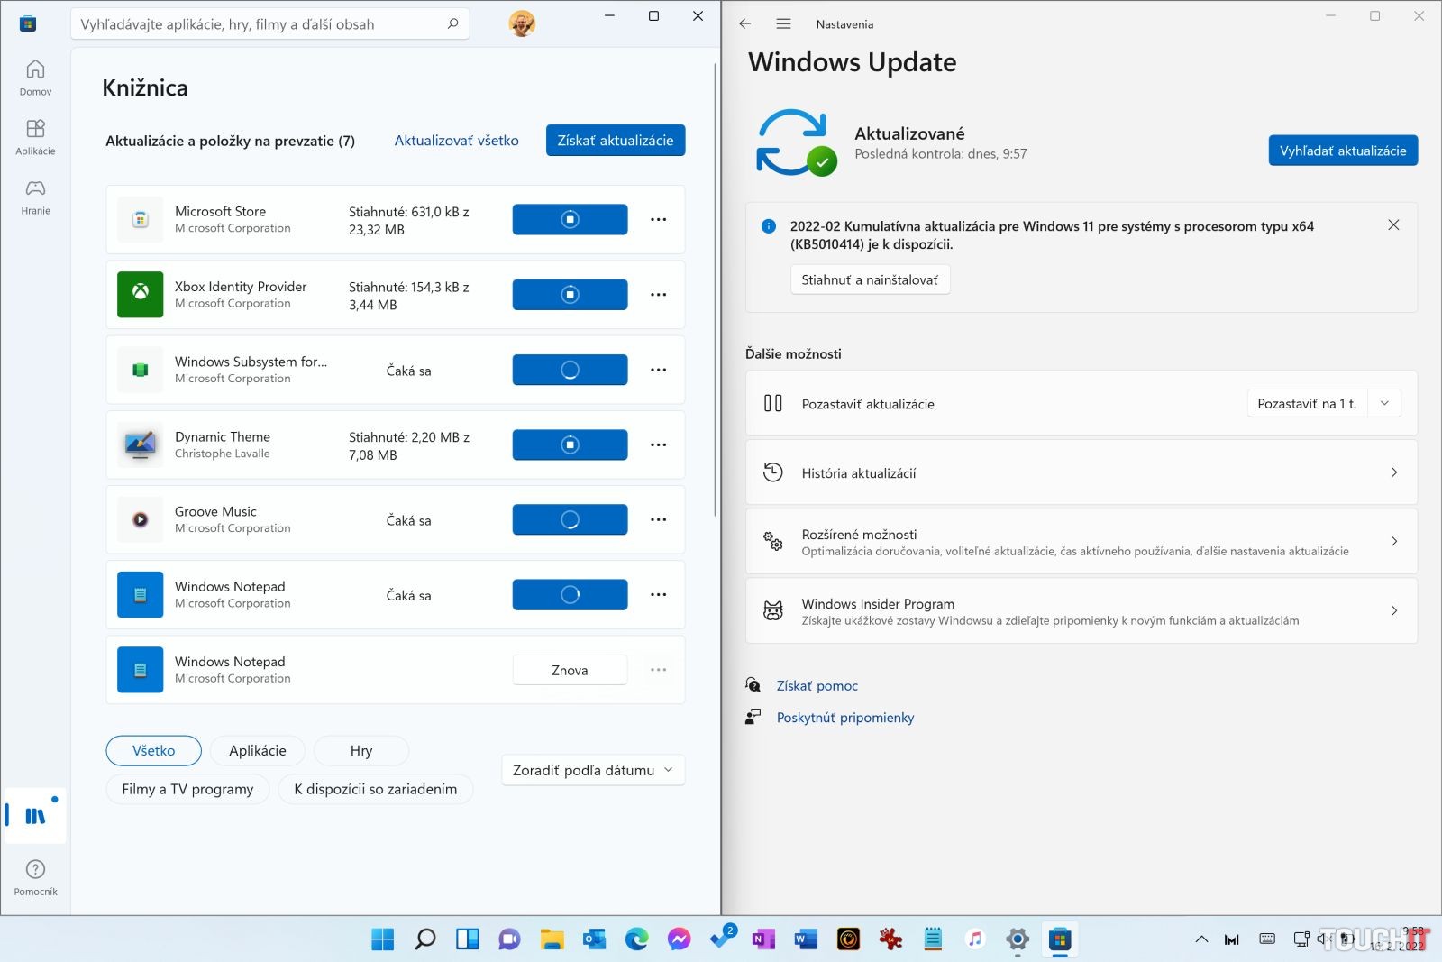This screenshot has width=1442, height=962.
Task: Click the search magnifier icon in Store
Action: pyautogui.click(x=452, y=23)
